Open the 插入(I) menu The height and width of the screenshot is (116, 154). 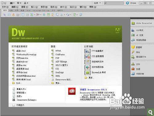34,7
